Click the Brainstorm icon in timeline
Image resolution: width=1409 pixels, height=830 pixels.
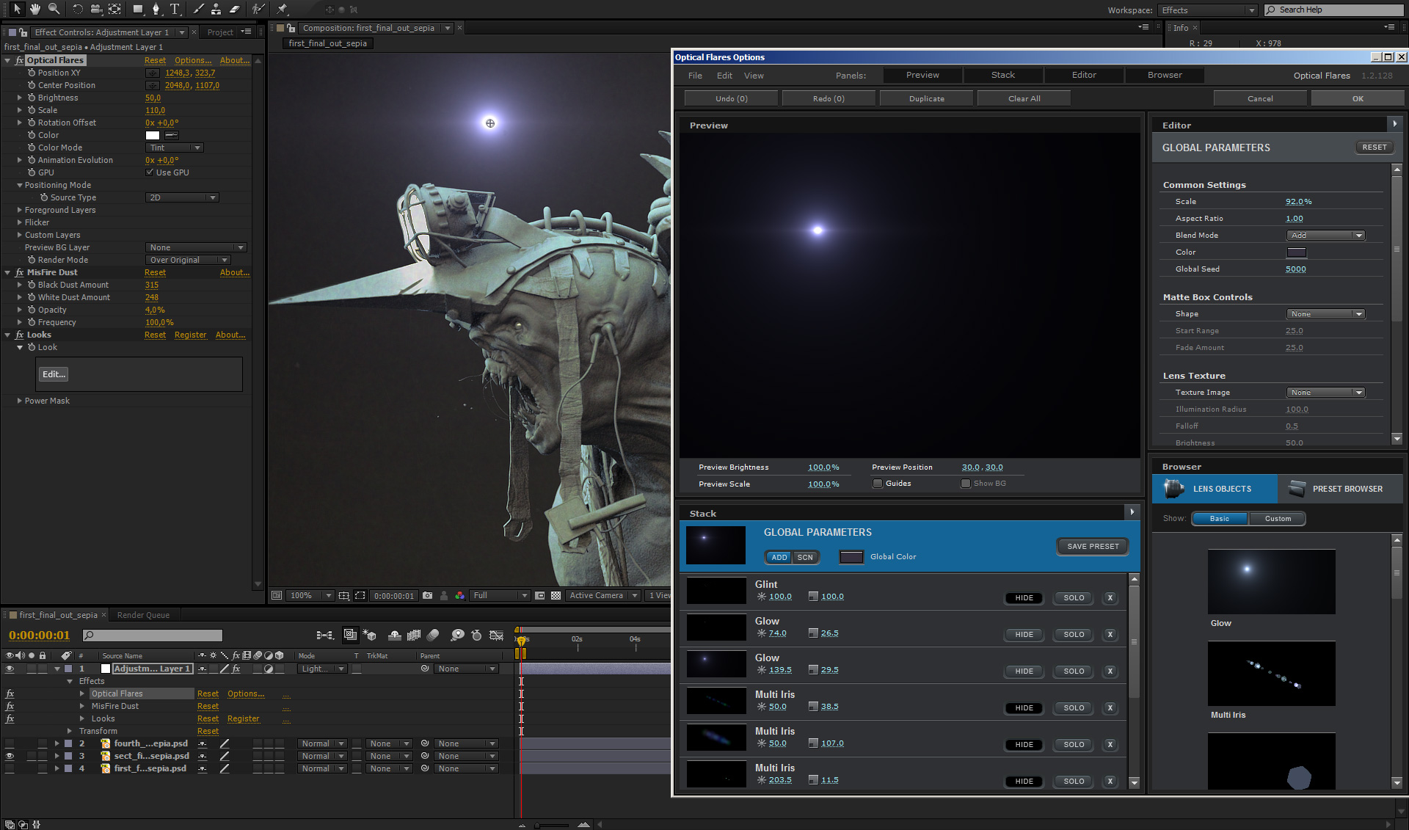coord(457,635)
